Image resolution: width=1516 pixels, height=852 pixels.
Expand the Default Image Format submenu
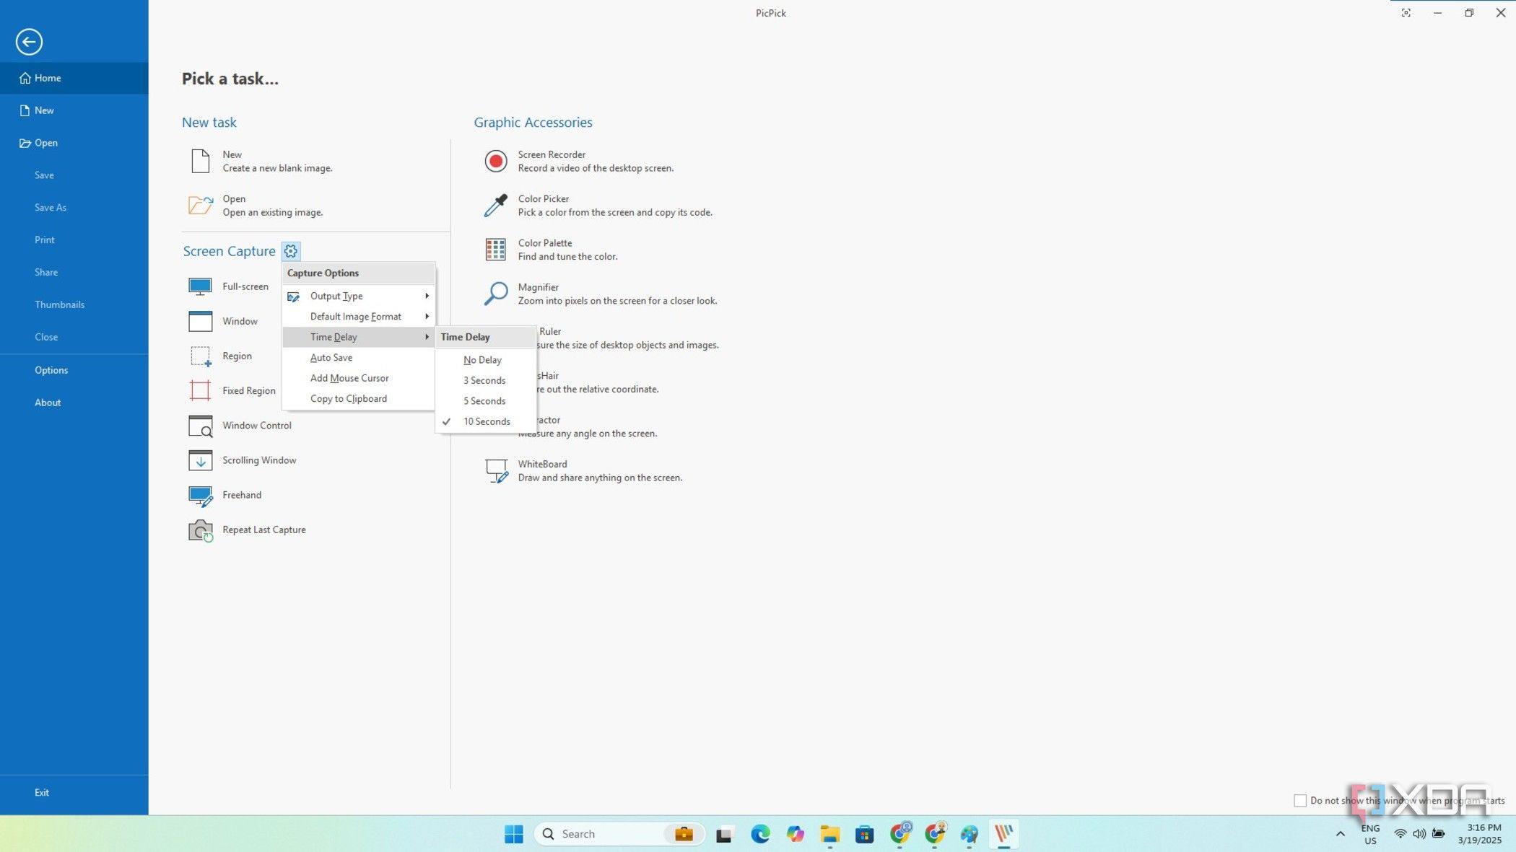pyautogui.click(x=356, y=316)
